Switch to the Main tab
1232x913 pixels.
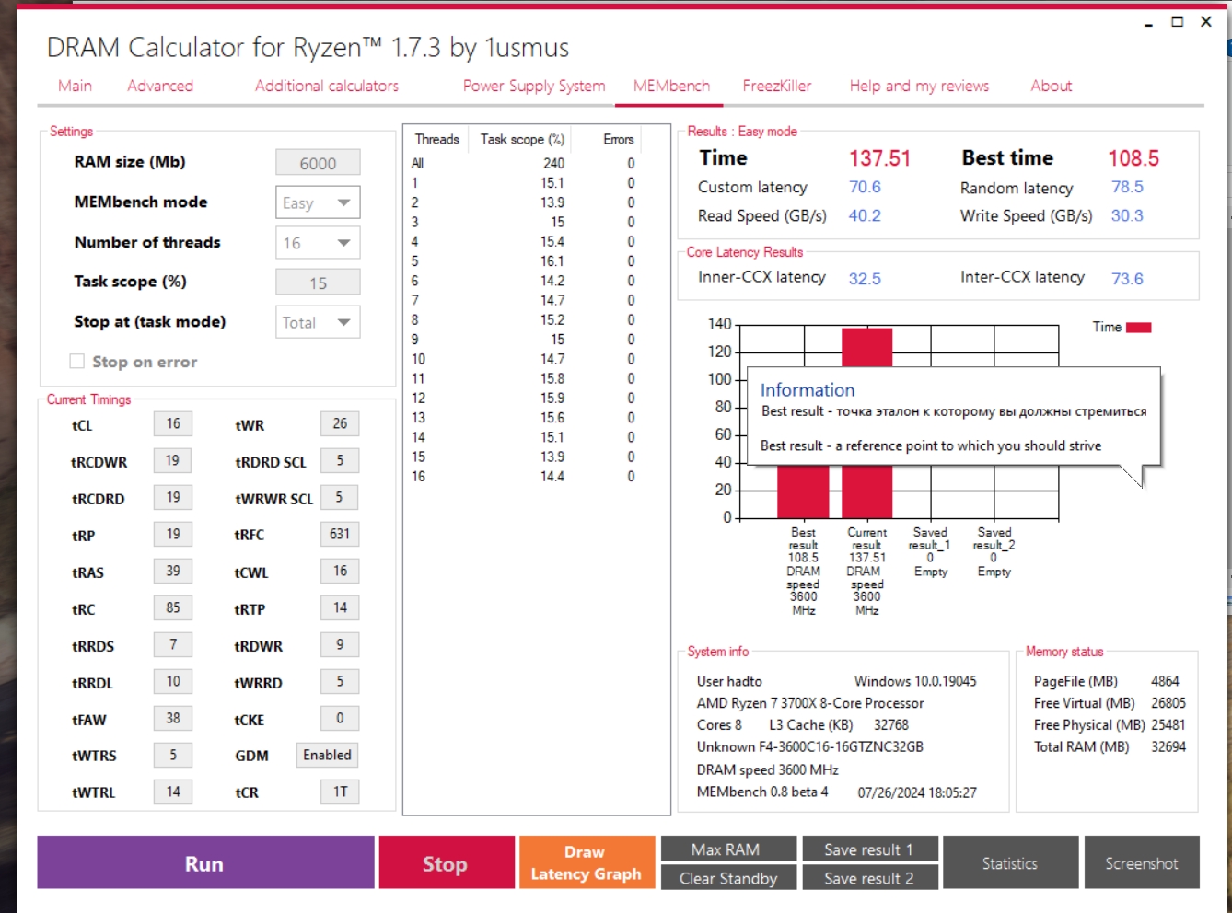tap(75, 86)
